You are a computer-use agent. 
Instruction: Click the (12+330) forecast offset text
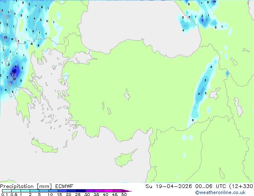pyautogui.click(x=242, y=186)
